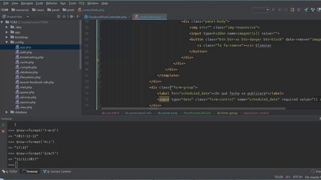Click the Run play icon

[274, 10]
